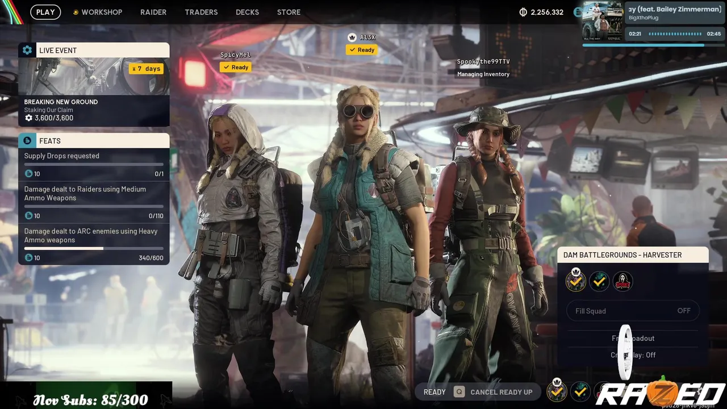Viewport: 727px width, 409px height.
Task: Click the Medium Ammo Weapons progress bar
Action: (x=94, y=206)
